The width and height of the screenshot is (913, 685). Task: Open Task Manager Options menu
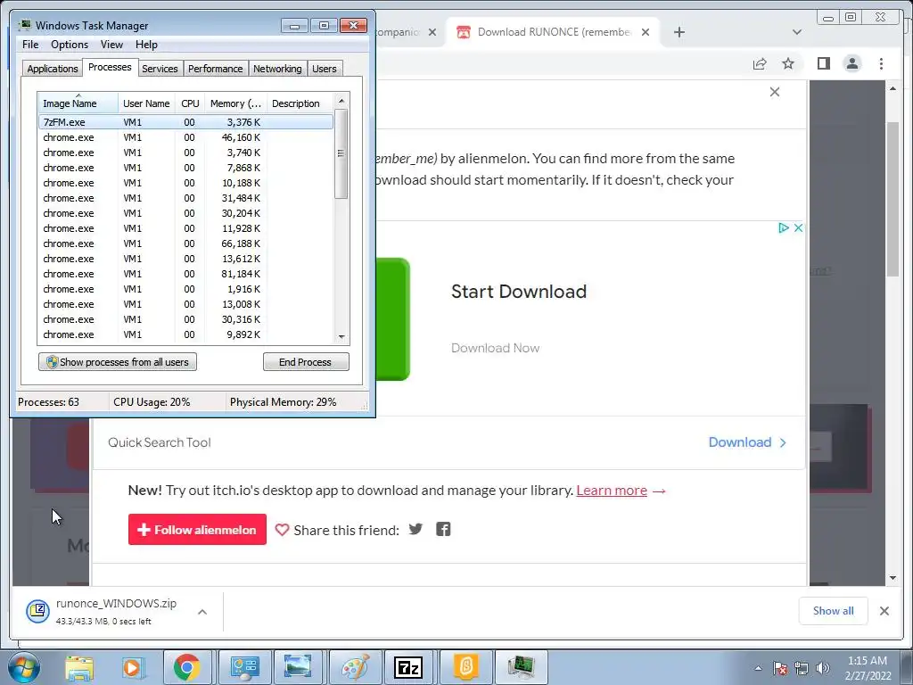point(70,45)
